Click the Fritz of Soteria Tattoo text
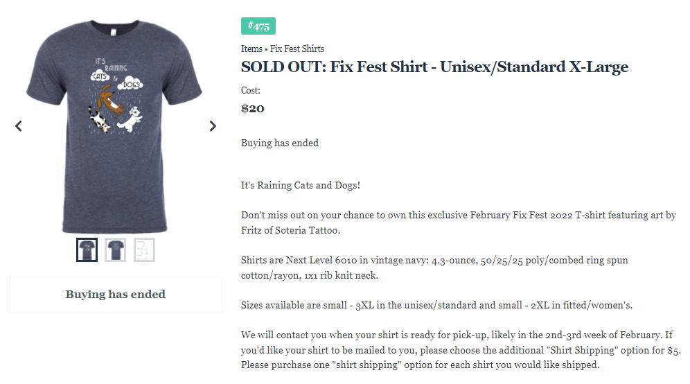This screenshot has height=384, width=690. tap(290, 230)
